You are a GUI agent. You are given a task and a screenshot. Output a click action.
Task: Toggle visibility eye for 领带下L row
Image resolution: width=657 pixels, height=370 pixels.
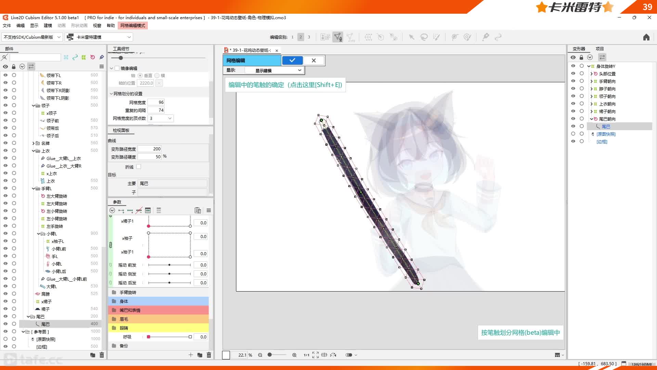pyautogui.click(x=5, y=75)
